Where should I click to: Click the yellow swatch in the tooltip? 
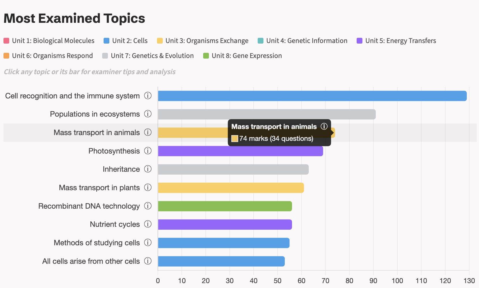(234, 139)
